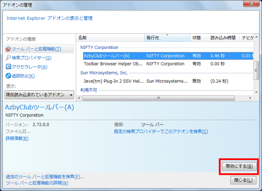Click the AzbyClubツールバー(A) details heading
The width and height of the screenshot is (262, 191).
(x=40, y=107)
